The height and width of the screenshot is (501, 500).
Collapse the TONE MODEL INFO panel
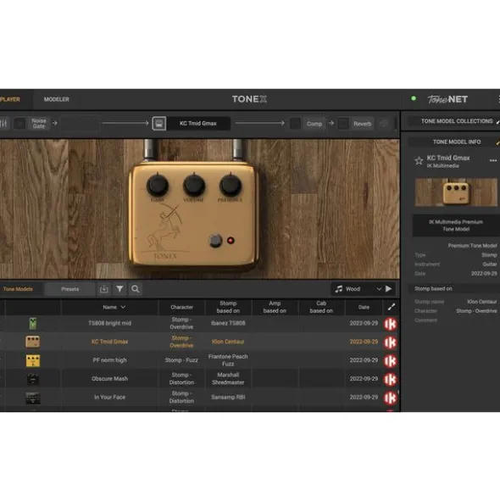coord(453,142)
